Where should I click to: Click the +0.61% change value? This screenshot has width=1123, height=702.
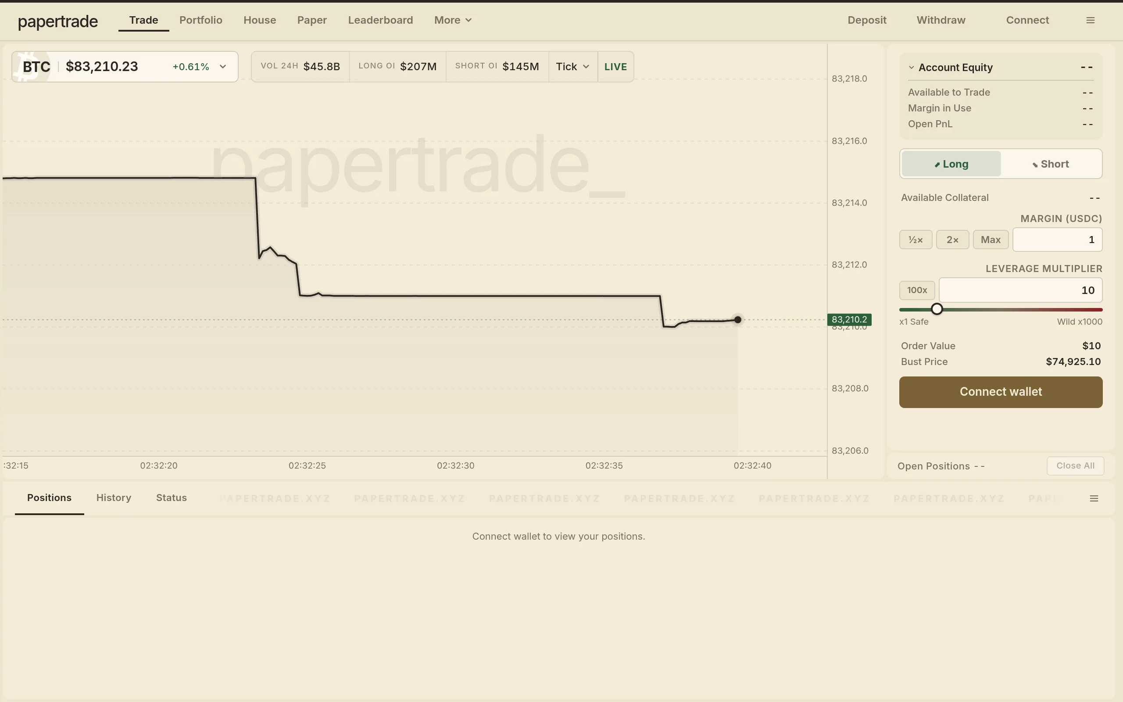[191, 67]
